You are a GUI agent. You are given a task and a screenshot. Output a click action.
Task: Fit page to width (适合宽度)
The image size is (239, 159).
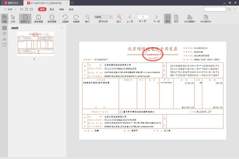pyautogui.click(x=52, y=19)
